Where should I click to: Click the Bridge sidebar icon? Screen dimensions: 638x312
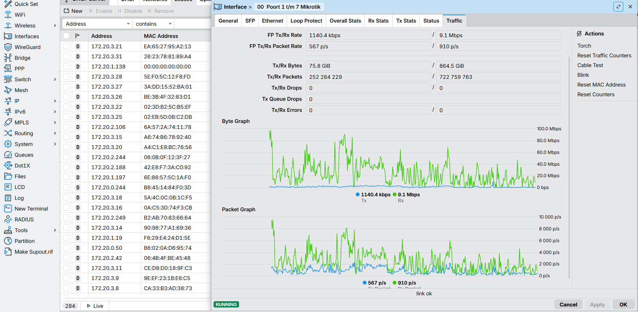point(8,58)
